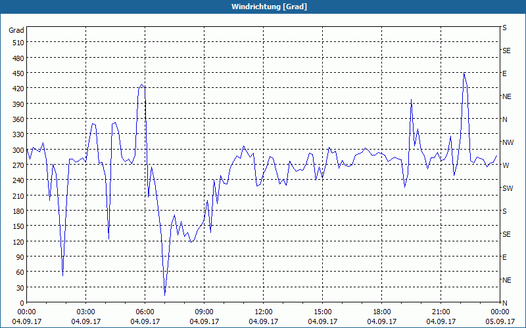526x328 pixels.
Task: Click the 'N' compass label aligned with 0
Action: coord(504,303)
